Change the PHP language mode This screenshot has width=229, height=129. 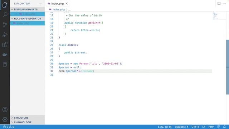[211, 127]
